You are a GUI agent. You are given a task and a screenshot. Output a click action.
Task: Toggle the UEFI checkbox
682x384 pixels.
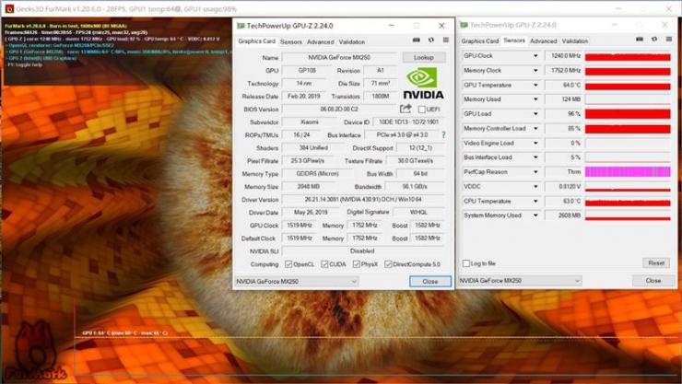421,110
